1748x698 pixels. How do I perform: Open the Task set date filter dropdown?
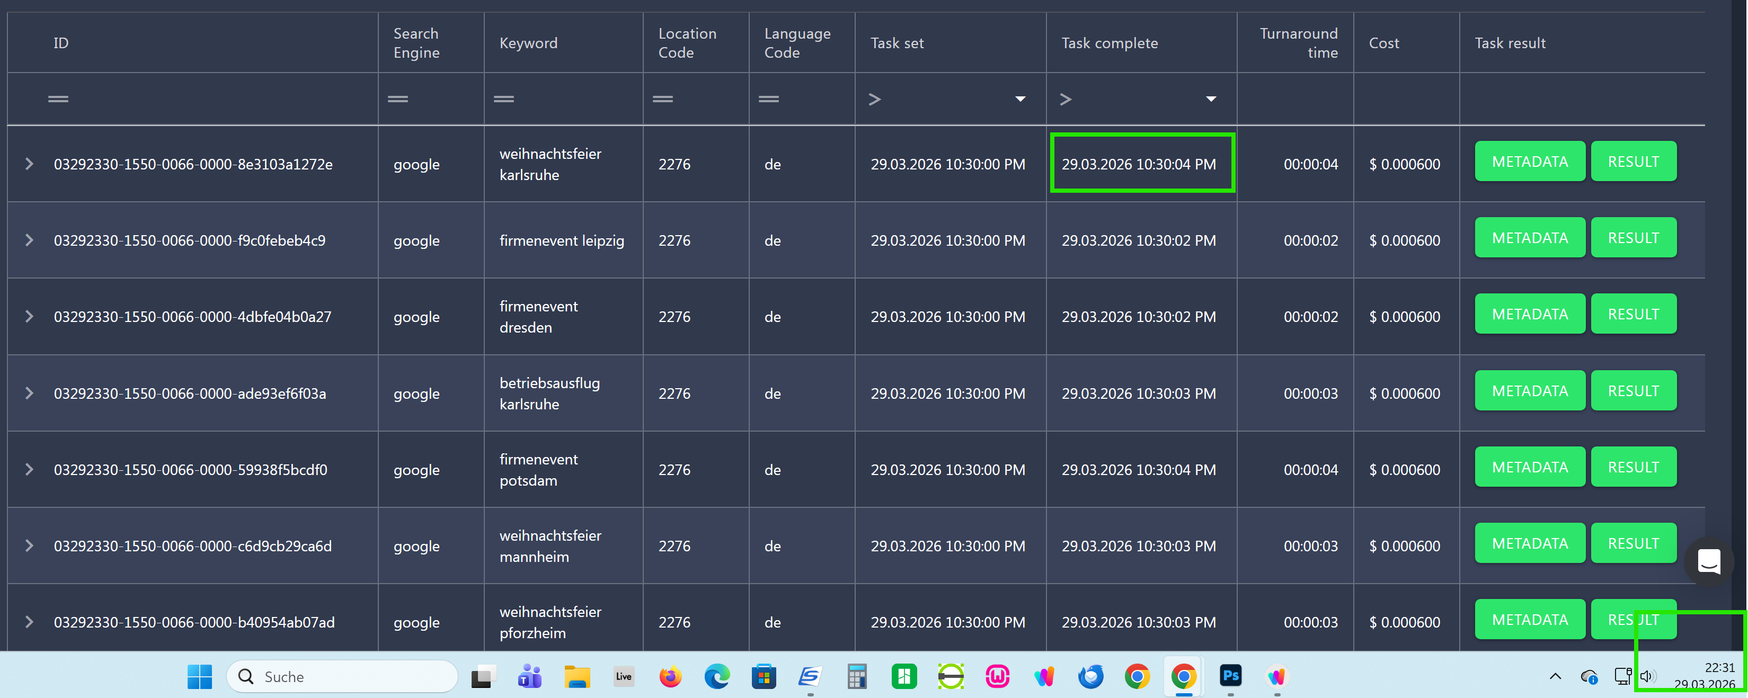(x=1019, y=99)
